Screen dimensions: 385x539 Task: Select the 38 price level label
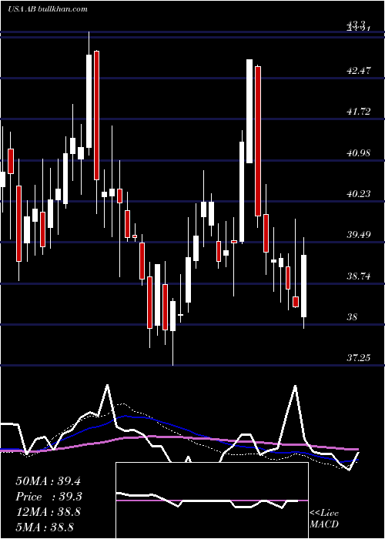click(352, 317)
